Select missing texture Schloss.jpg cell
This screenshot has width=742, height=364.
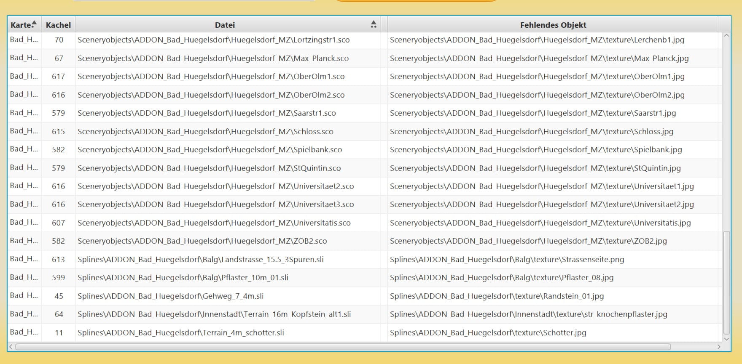pyautogui.click(x=531, y=131)
